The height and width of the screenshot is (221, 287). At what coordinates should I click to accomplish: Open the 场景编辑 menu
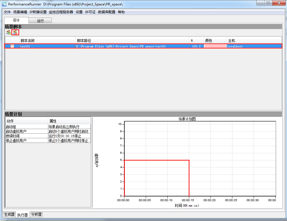click(20, 12)
